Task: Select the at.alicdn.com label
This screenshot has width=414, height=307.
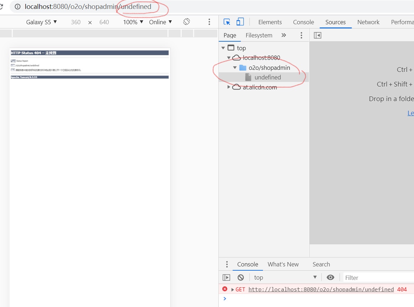Action: pyautogui.click(x=260, y=87)
